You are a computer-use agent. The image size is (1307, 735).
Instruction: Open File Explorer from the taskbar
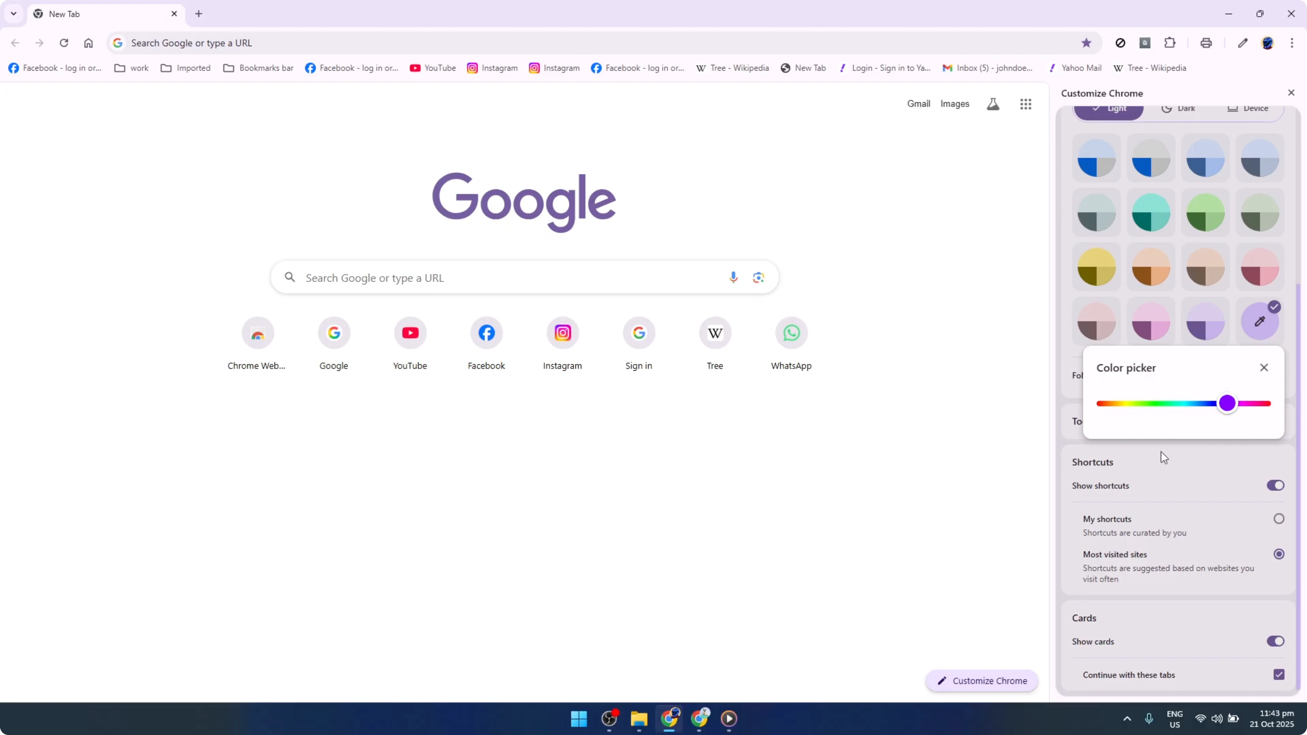point(639,719)
